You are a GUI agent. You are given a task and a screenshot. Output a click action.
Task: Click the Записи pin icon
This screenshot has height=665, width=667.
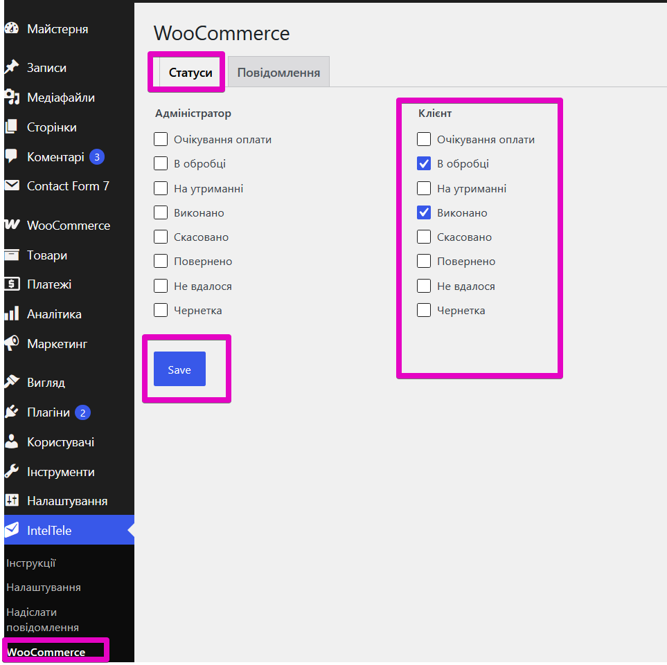pos(12,67)
